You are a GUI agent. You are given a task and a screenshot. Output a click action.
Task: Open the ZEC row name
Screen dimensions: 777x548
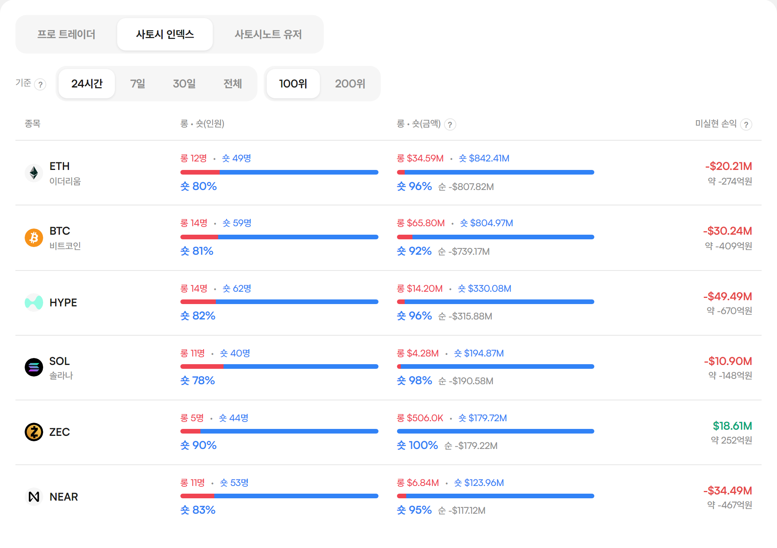point(59,432)
